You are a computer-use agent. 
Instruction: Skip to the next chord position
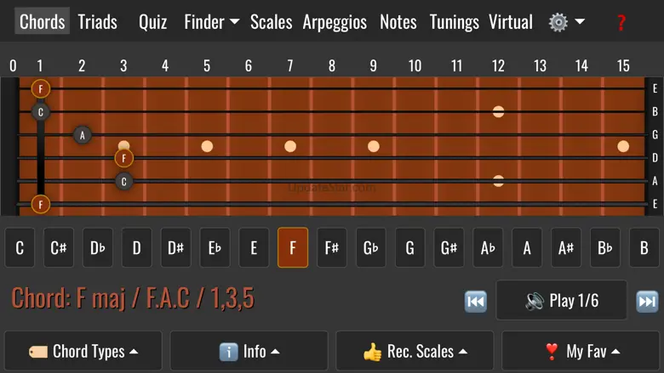coord(647,301)
